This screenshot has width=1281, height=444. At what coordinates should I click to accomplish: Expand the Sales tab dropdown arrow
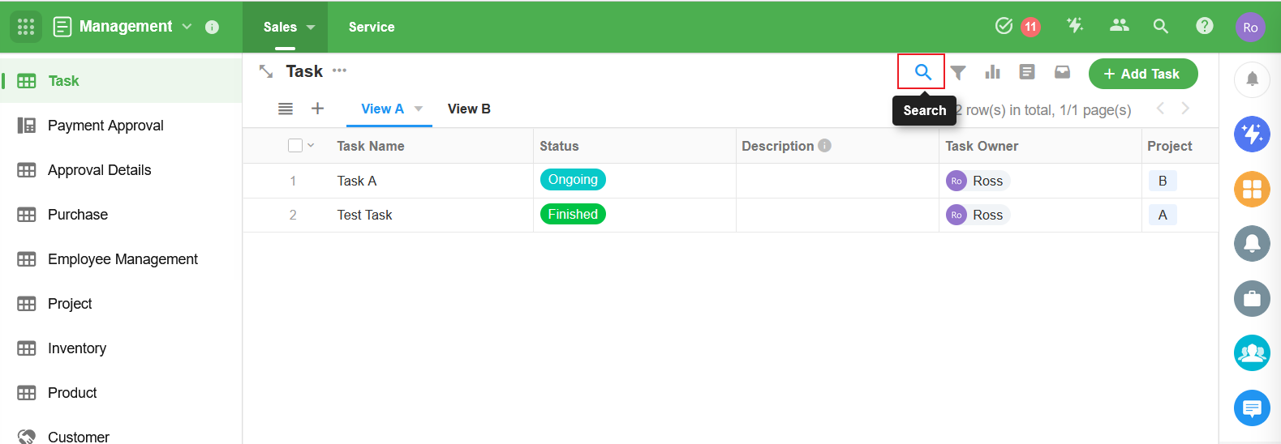click(311, 28)
